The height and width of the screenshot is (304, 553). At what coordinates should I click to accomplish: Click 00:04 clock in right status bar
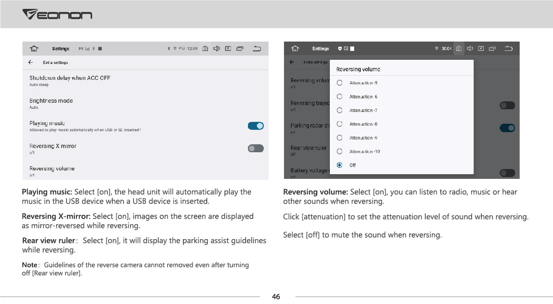point(447,49)
